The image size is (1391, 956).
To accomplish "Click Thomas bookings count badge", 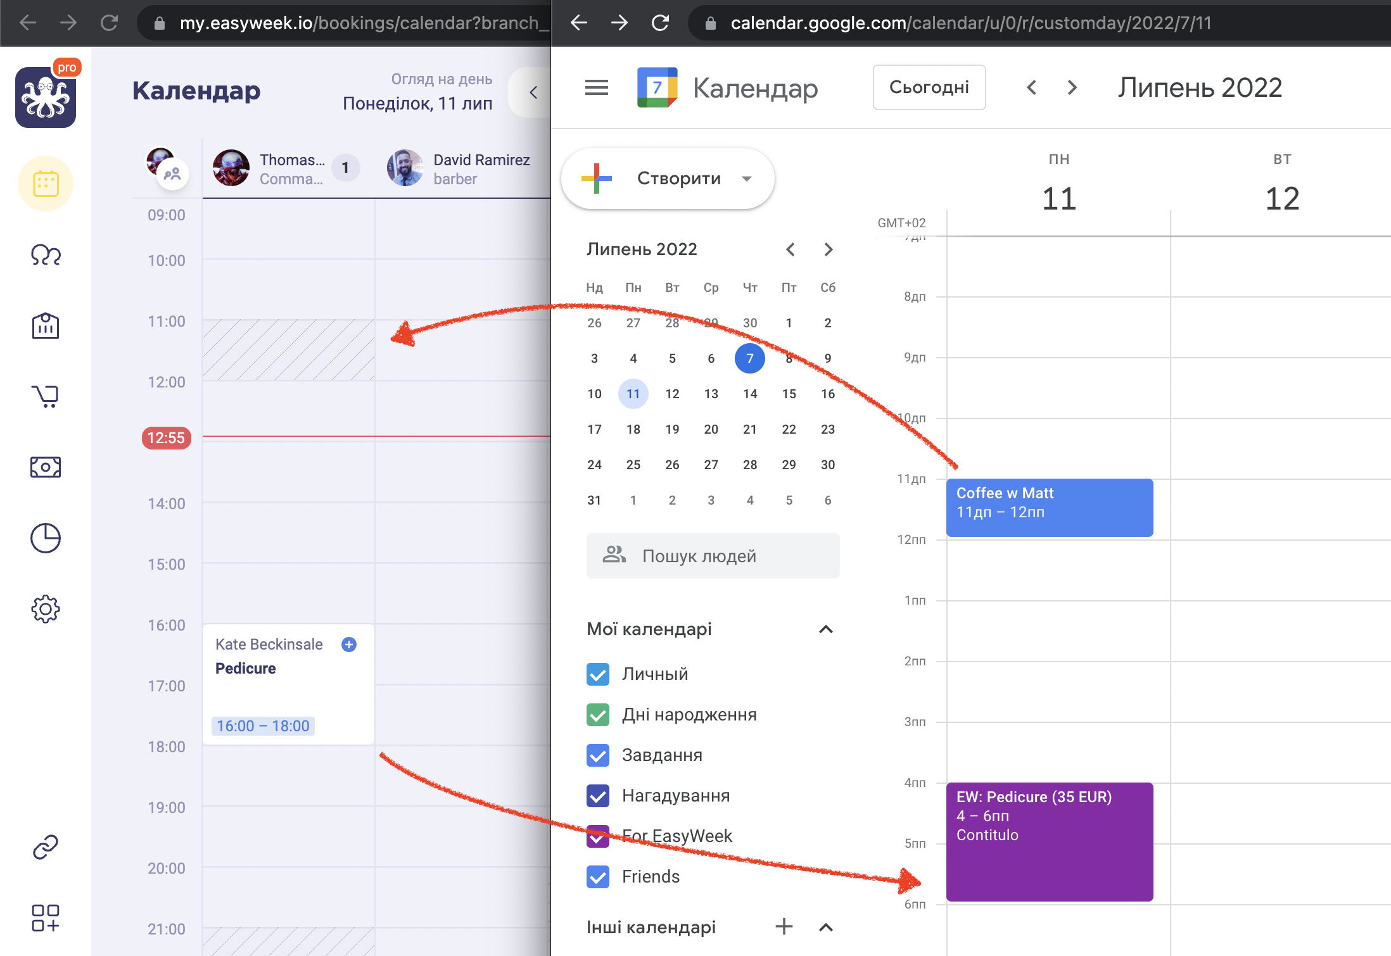I will (x=345, y=168).
